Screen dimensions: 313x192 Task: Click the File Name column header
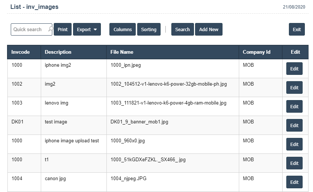[x=122, y=52]
